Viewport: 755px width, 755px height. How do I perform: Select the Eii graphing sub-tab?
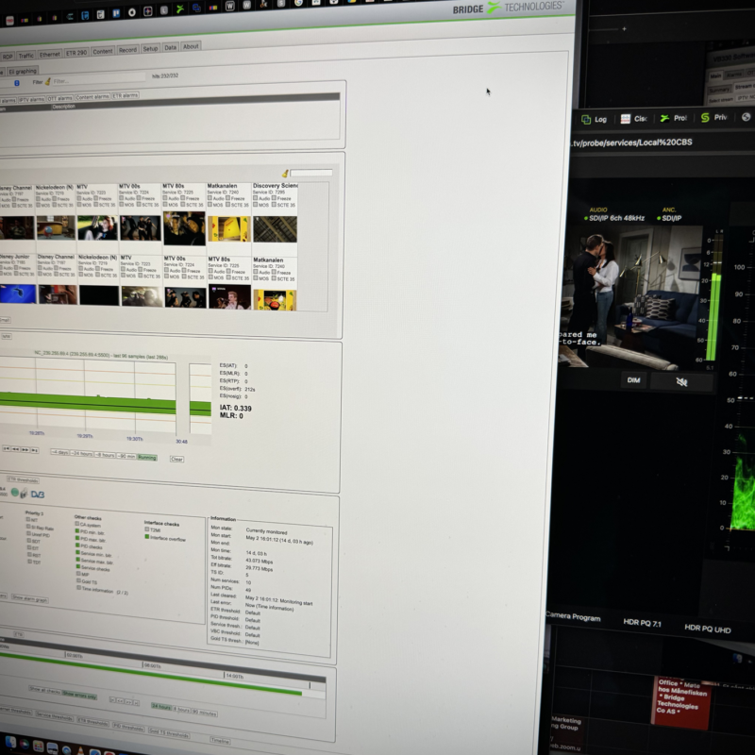point(22,72)
